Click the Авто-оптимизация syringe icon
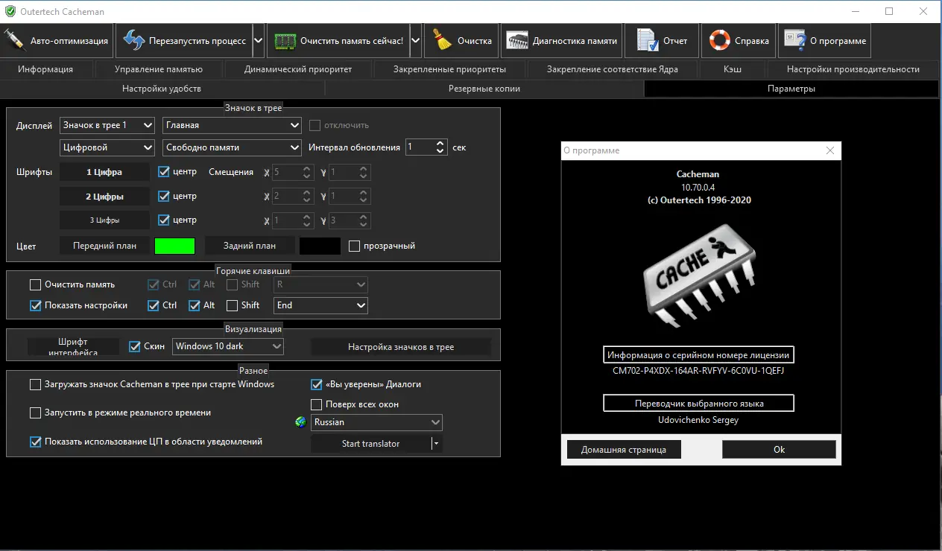Screen dimensions: 942x551 click(x=14, y=40)
